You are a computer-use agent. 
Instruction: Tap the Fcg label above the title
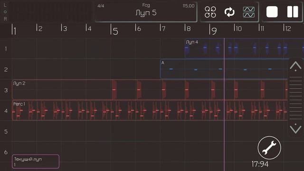(146, 5)
